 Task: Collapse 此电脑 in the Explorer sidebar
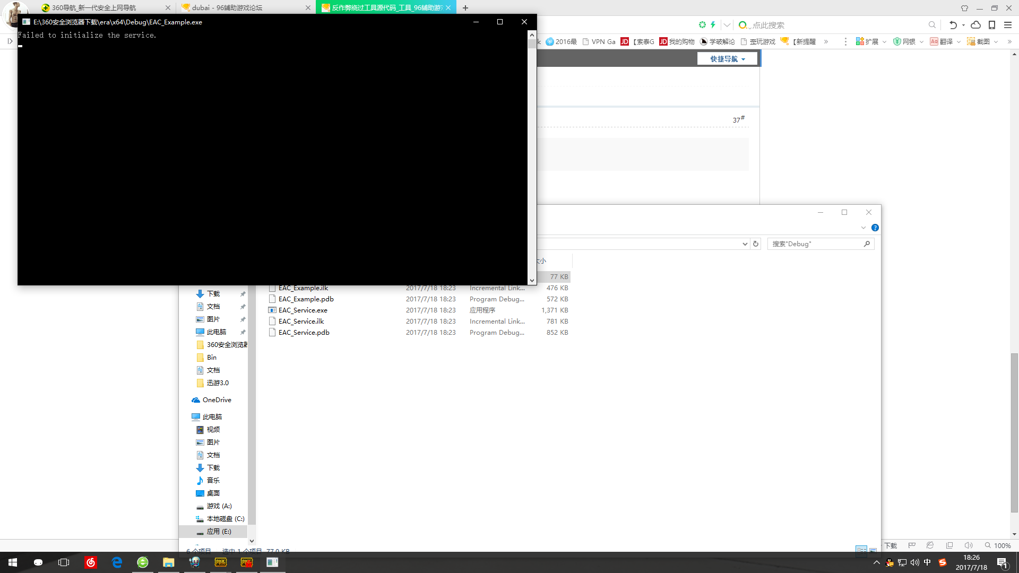tap(189, 416)
